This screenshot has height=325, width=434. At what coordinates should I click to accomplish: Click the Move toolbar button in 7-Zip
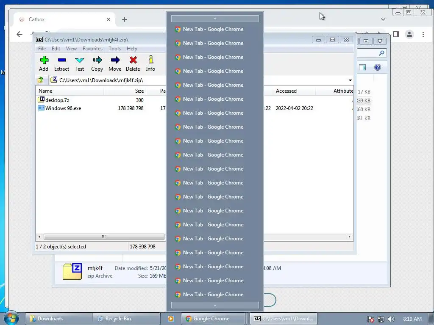[115, 64]
